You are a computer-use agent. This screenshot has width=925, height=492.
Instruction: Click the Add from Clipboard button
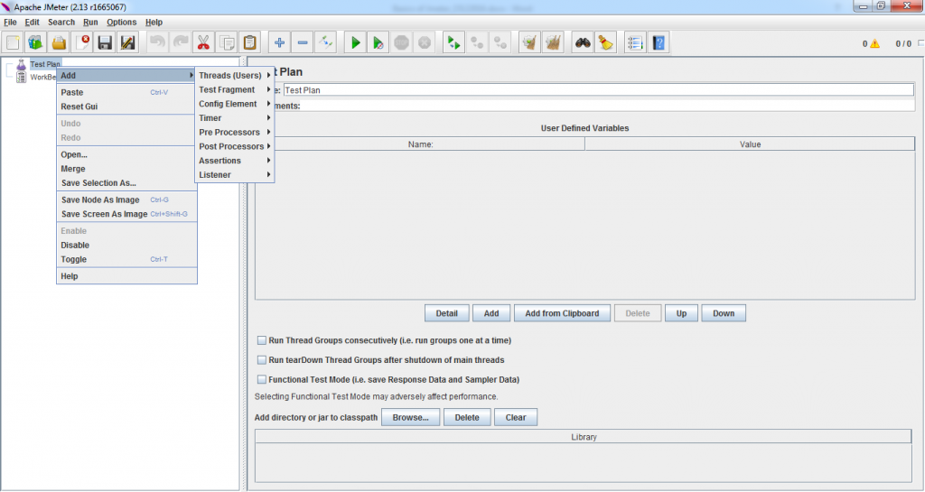[562, 313]
